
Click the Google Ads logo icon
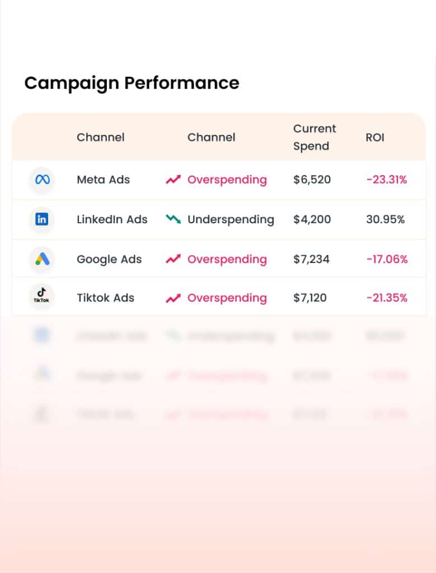[42, 259]
